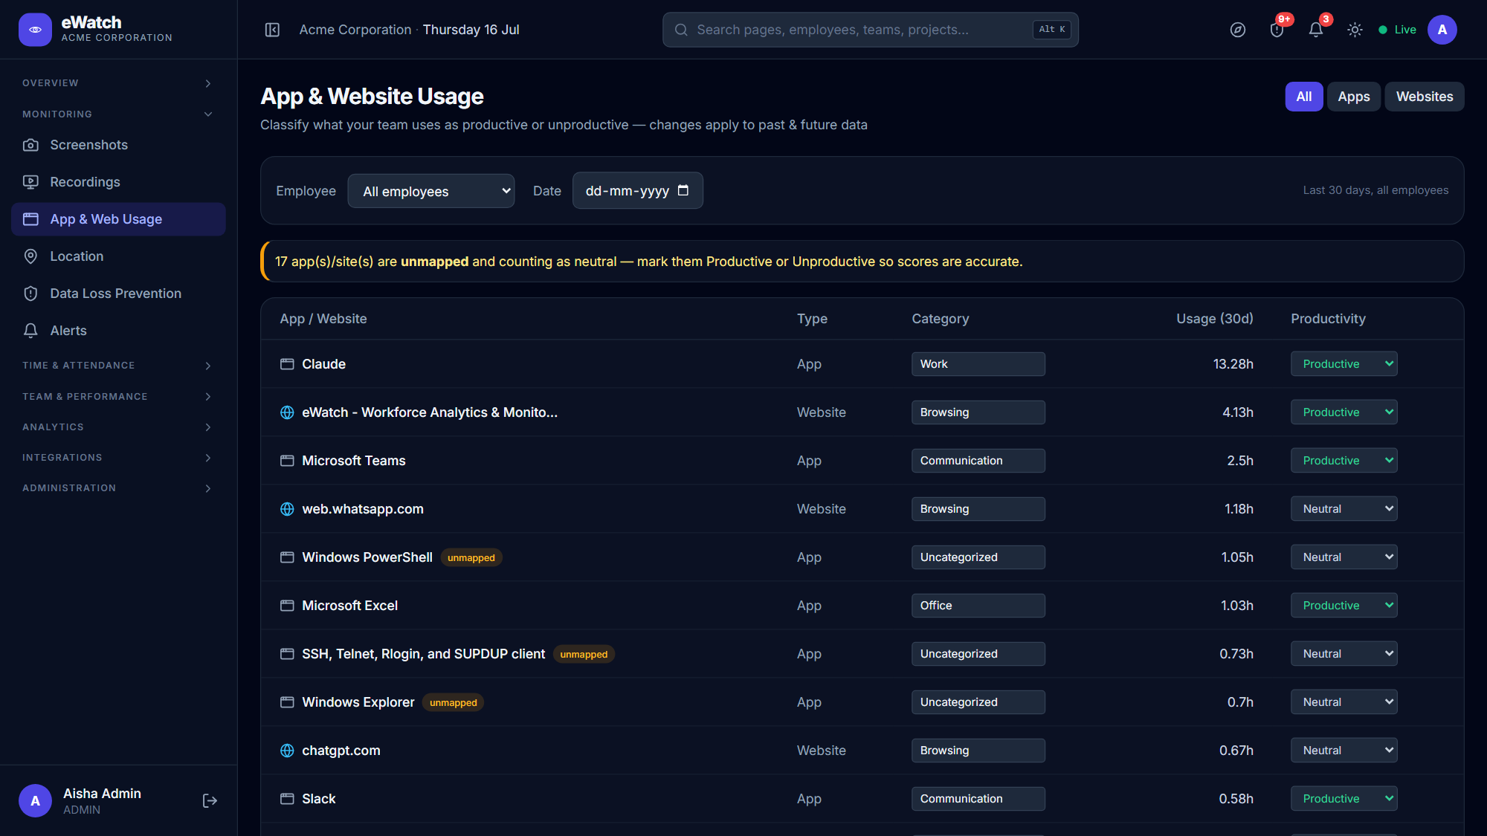Click the Aisha Admin avatar in sidebar
The width and height of the screenshot is (1487, 836).
coord(35,800)
